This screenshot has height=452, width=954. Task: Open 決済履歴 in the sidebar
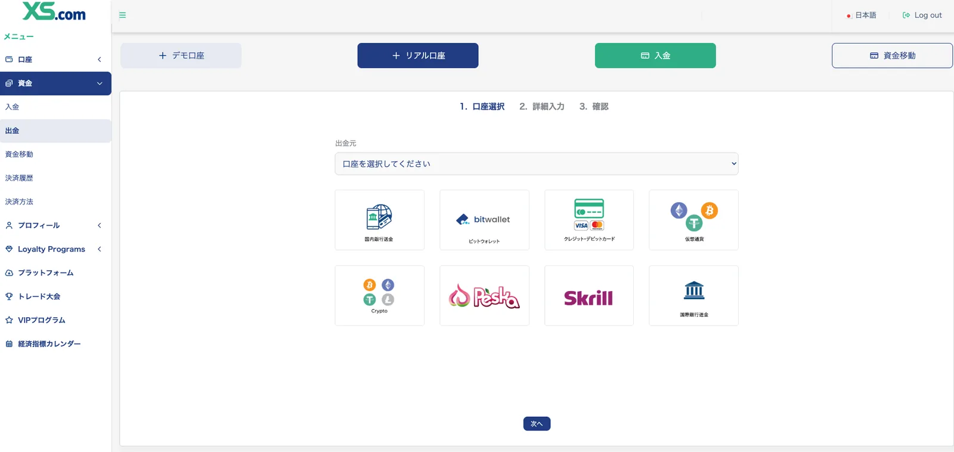point(55,178)
